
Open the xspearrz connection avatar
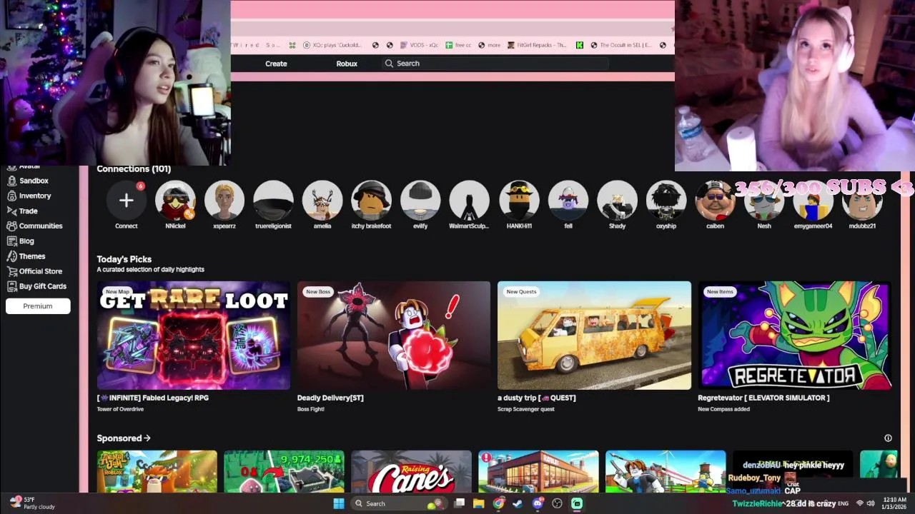pos(224,201)
